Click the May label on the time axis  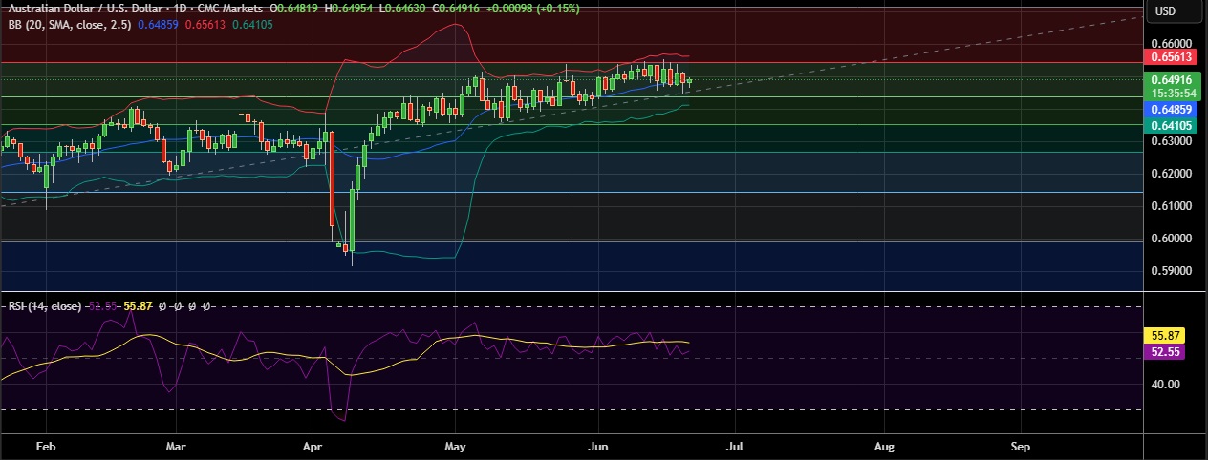pyautogui.click(x=456, y=446)
